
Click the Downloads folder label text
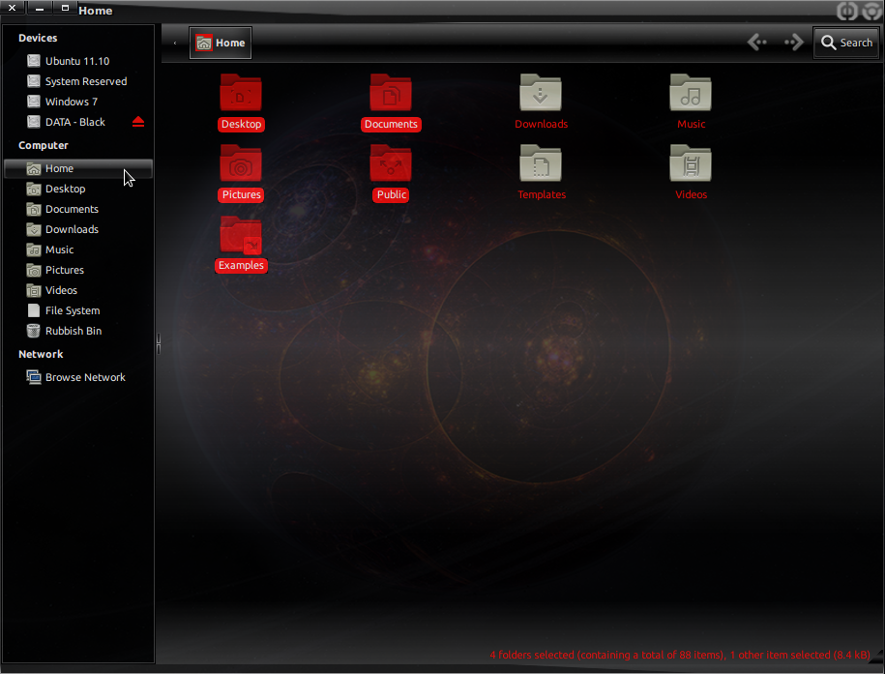pos(541,124)
